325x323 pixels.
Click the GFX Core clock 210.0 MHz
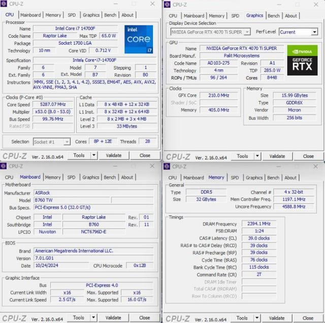[219, 95]
